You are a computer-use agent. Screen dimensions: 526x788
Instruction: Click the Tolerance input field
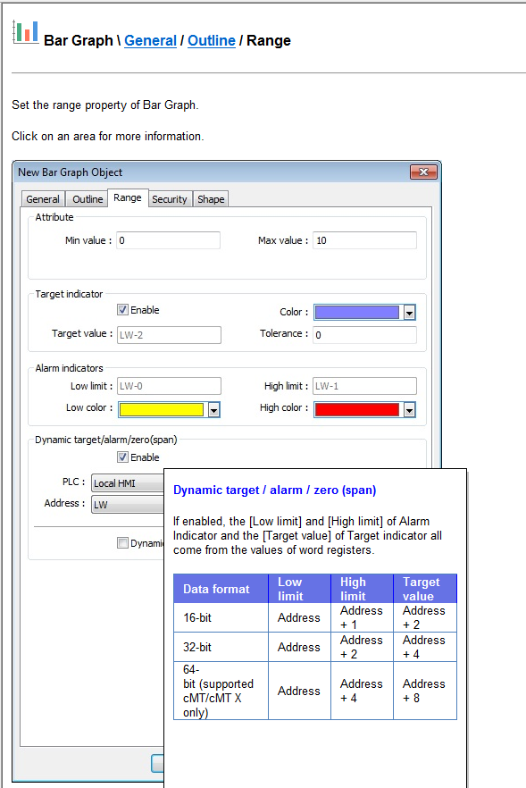tap(364, 335)
